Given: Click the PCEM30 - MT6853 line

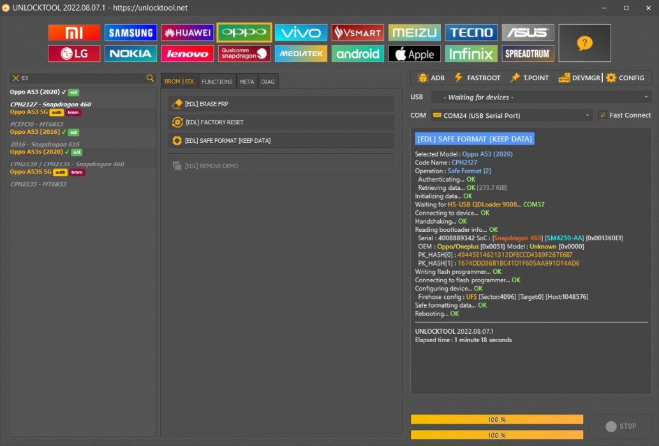Looking at the screenshot, I should point(36,124).
